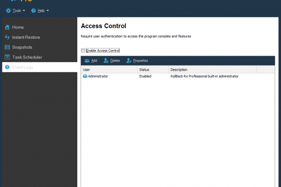Screen dimensions: 281x187
Task: Expand the Help dropdown arrow
Action: click(48, 11)
